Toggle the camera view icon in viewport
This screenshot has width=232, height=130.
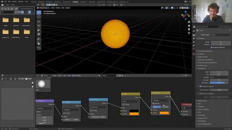(x=189, y=29)
